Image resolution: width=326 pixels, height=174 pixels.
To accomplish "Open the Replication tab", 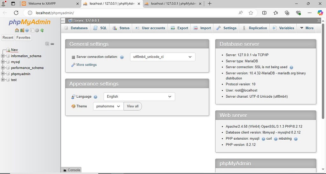I will 254,28.
